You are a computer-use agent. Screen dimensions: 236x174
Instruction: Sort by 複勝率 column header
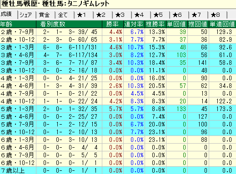(156, 24)
